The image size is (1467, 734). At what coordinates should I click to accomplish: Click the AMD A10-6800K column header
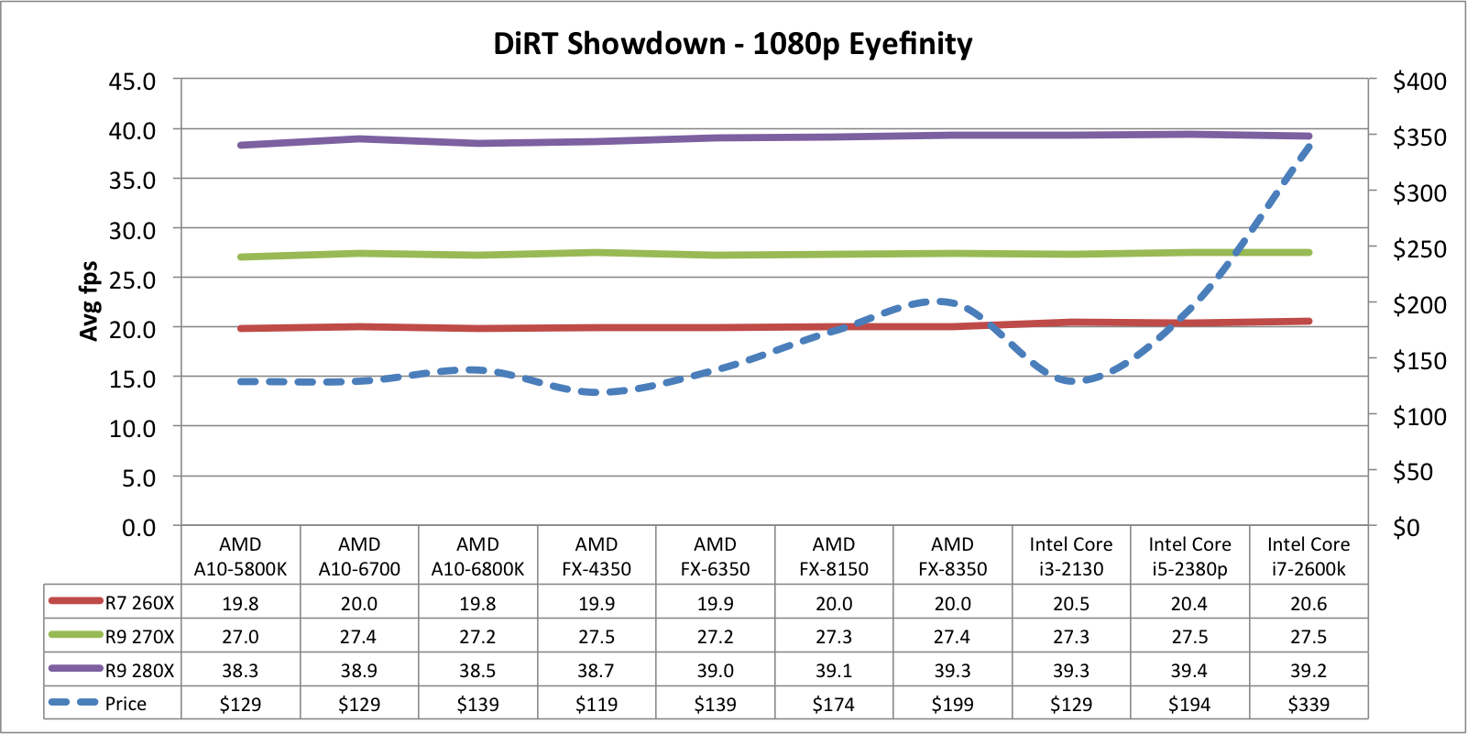pyautogui.click(x=477, y=556)
